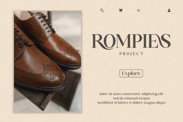Open the shopping cart icon
Image resolution: width=183 pixels, height=122 pixels.
point(121,10)
